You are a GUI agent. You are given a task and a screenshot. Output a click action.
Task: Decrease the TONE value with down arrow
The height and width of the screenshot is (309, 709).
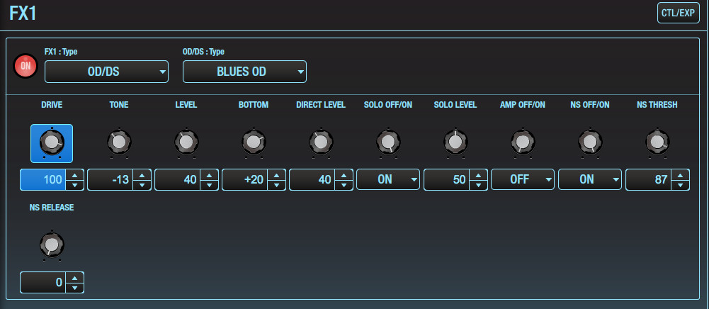[142, 185]
